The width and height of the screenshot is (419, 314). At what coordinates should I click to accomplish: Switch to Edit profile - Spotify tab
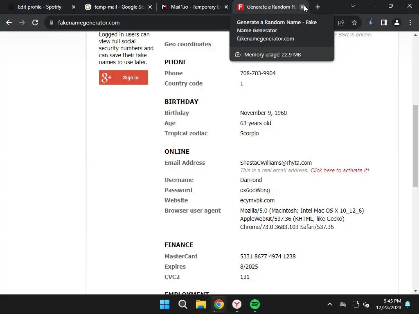(x=40, y=7)
